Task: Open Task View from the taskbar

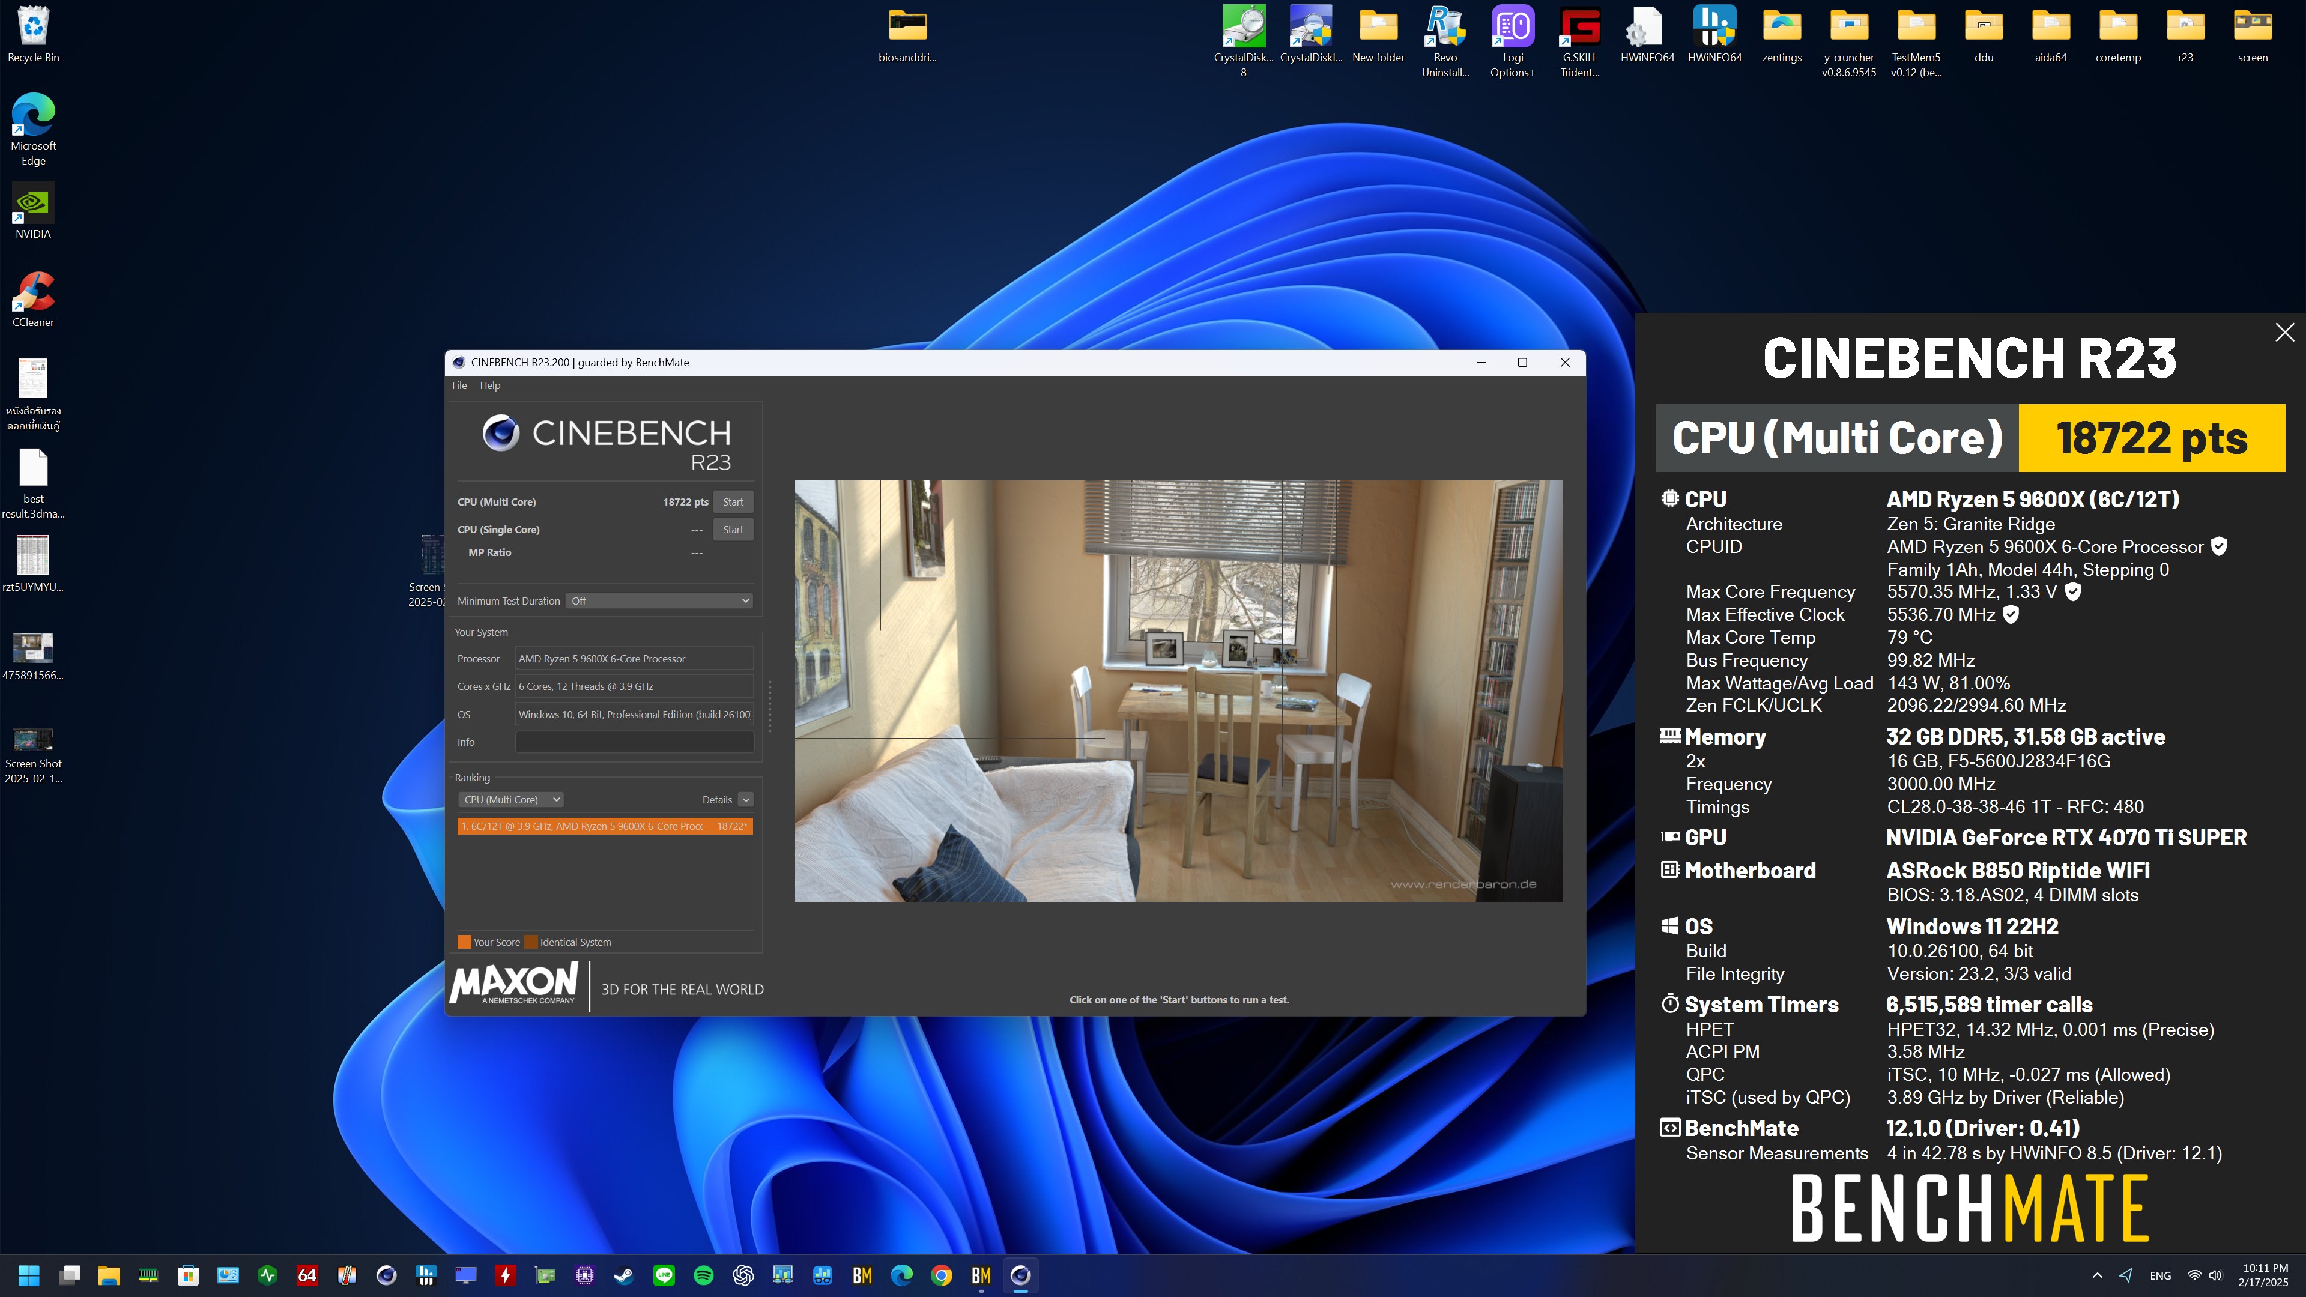Action: (x=70, y=1275)
